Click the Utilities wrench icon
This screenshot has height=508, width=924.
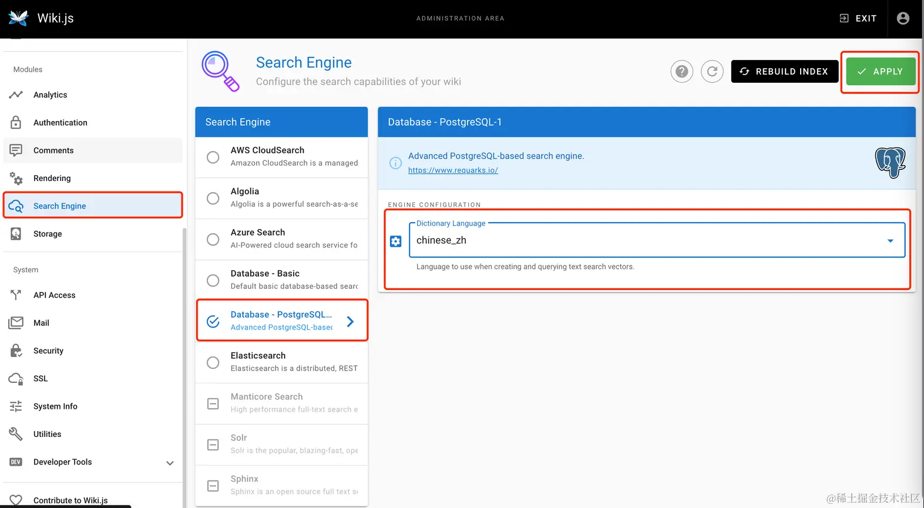pyautogui.click(x=16, y=434)
